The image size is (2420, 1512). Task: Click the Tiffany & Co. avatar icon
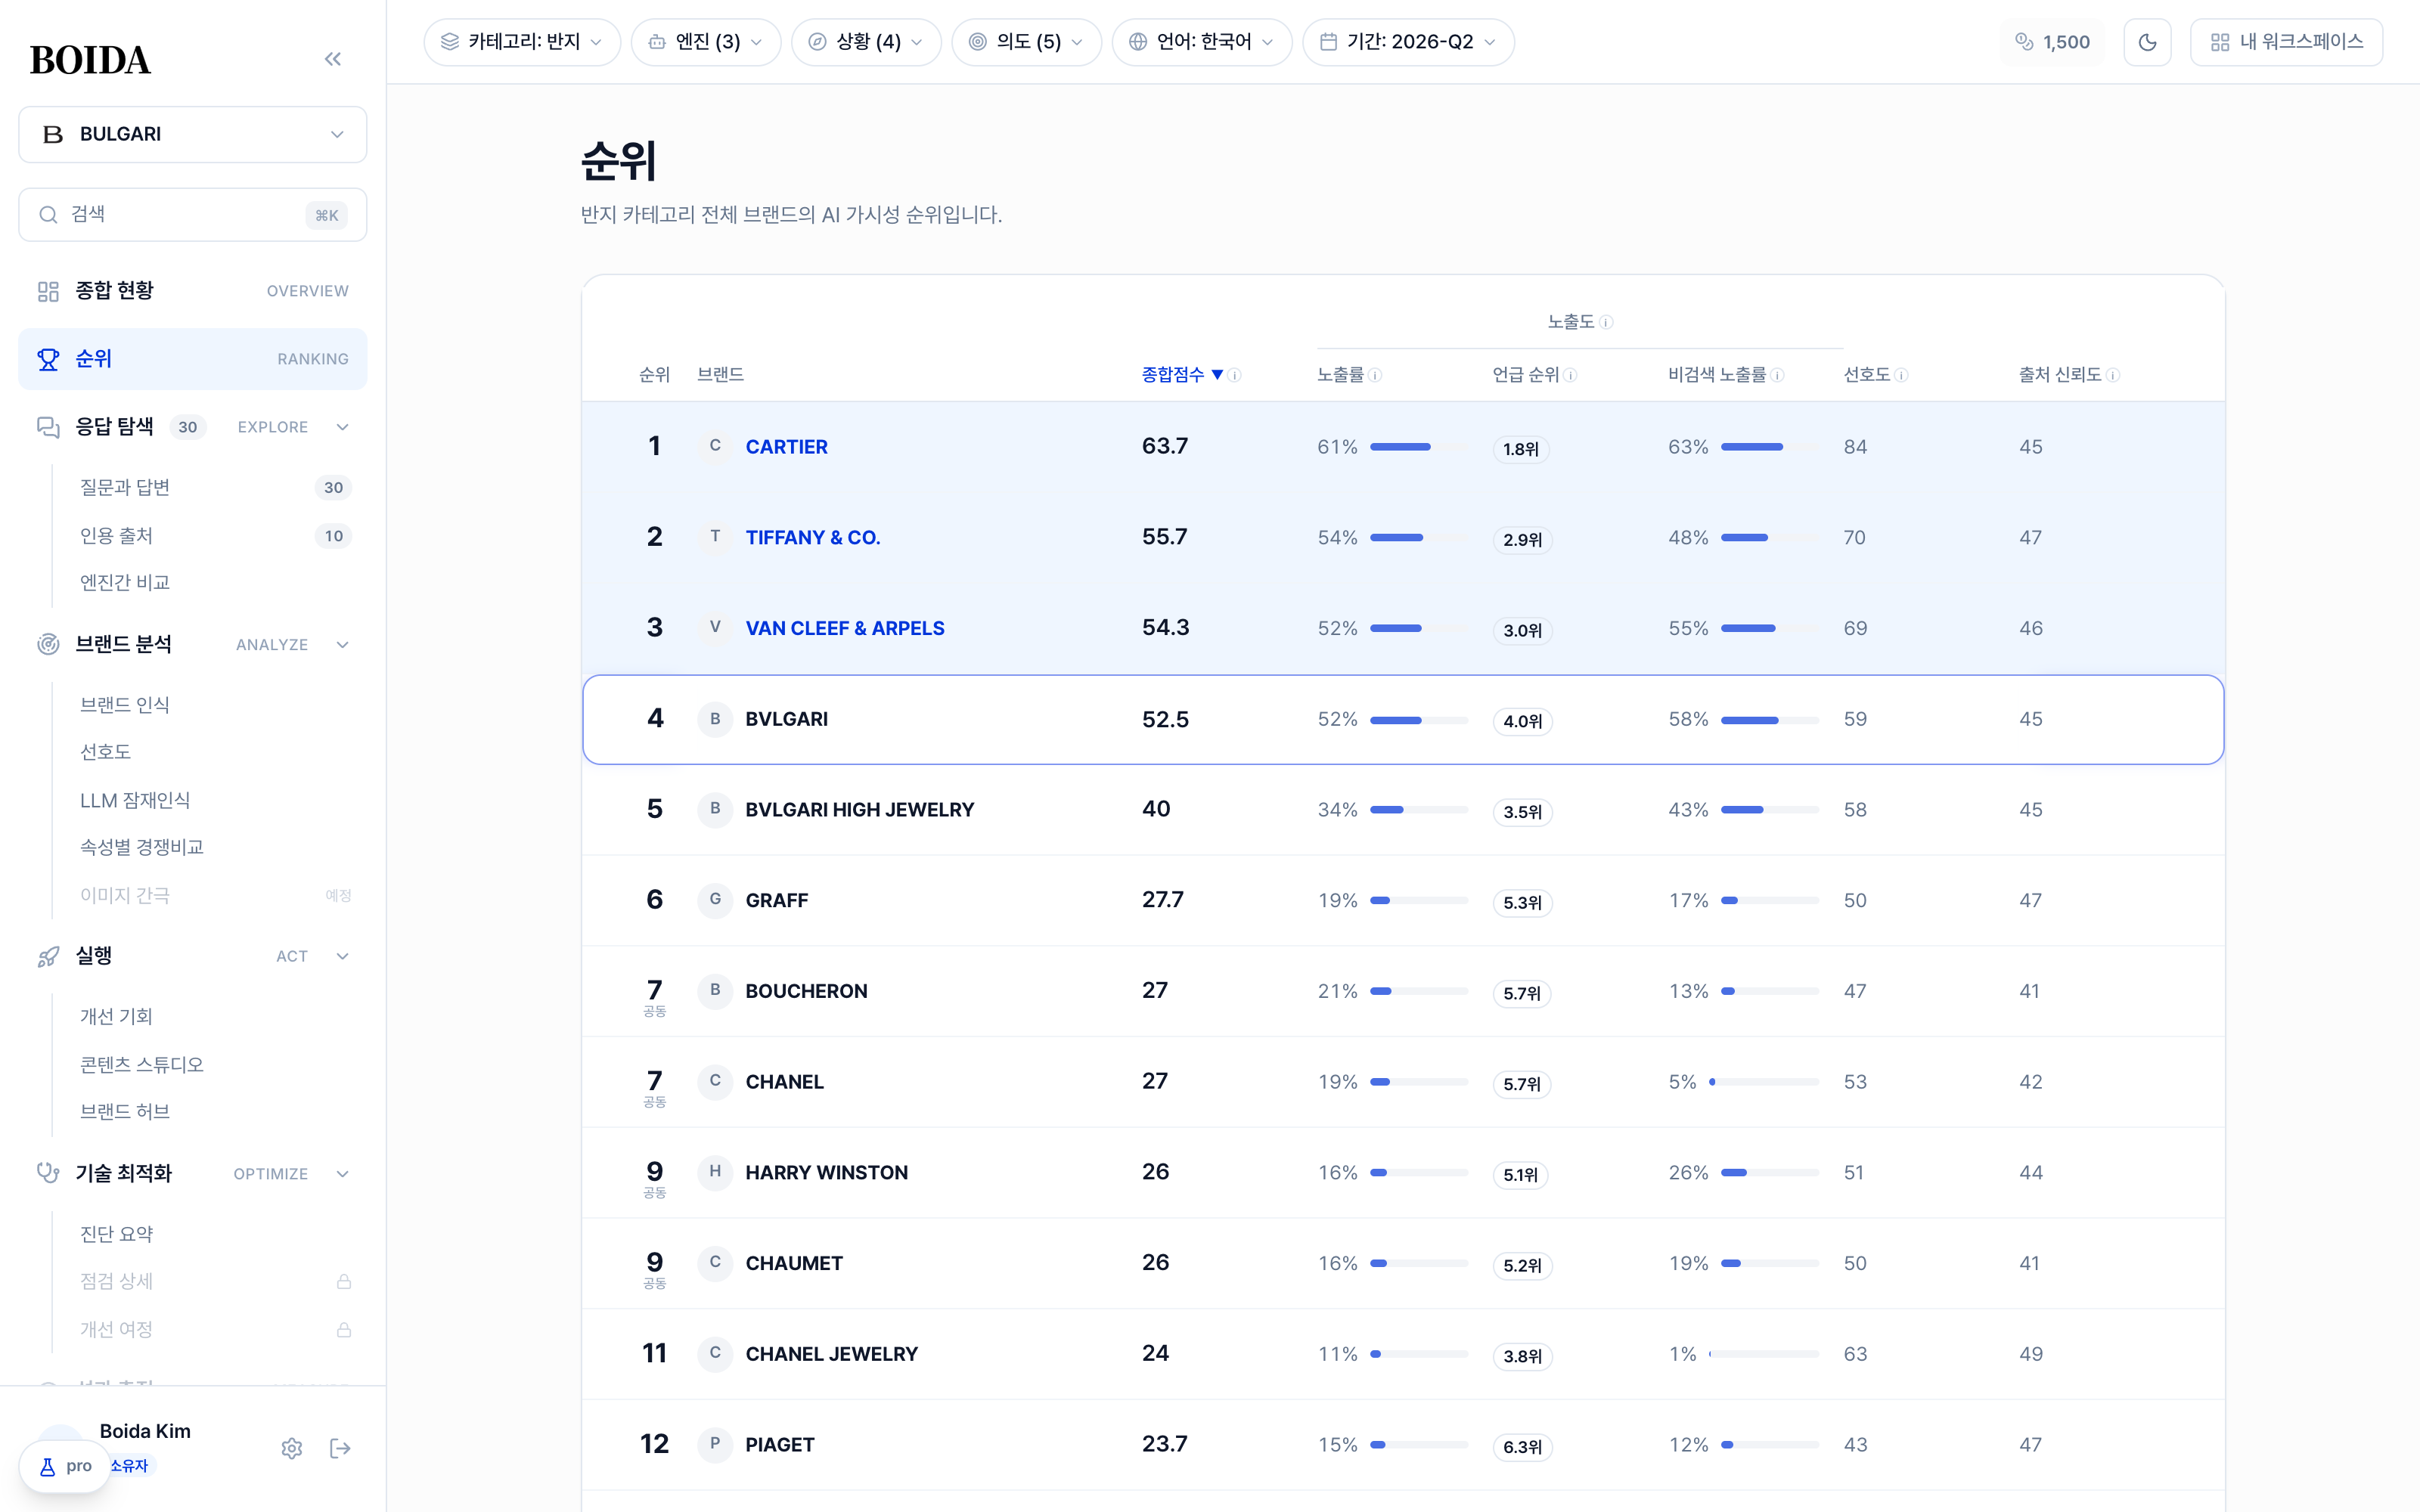pos(715,537)
